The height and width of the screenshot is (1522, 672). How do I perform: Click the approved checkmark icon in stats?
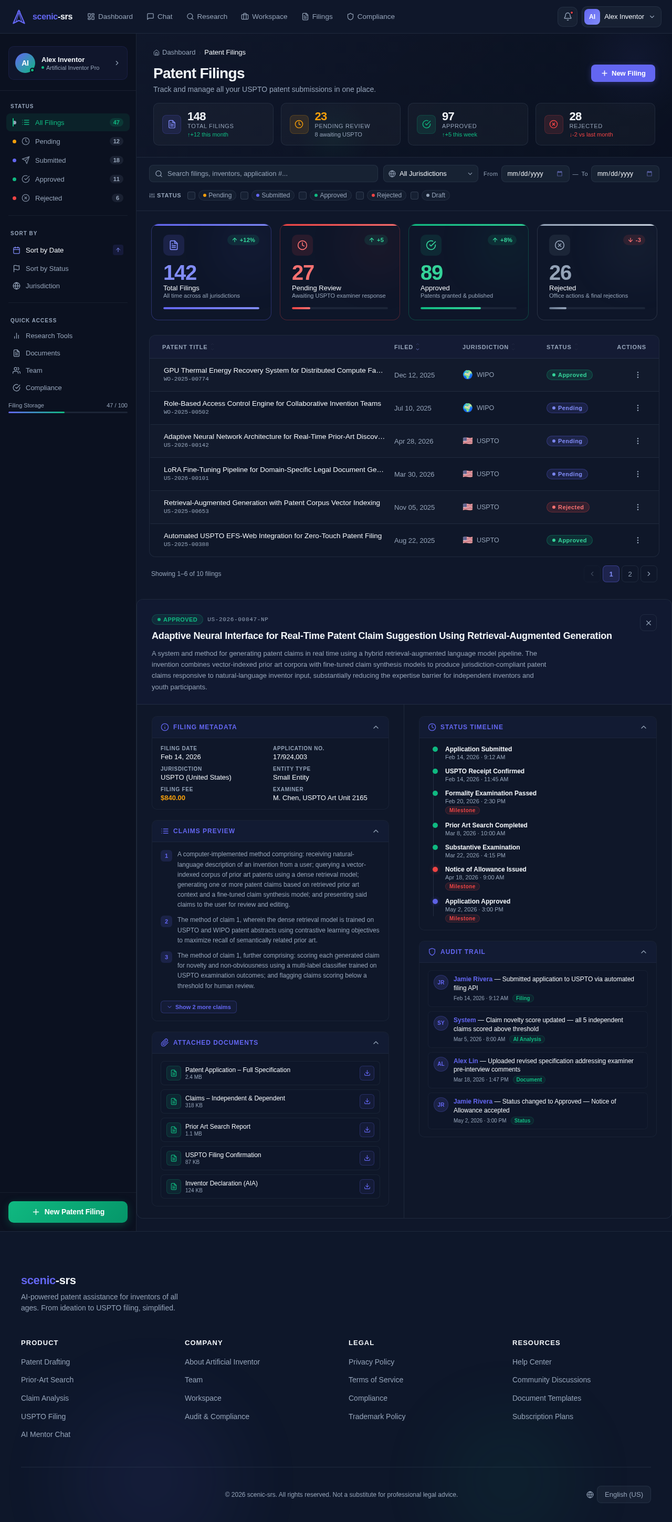coord(426,124)
